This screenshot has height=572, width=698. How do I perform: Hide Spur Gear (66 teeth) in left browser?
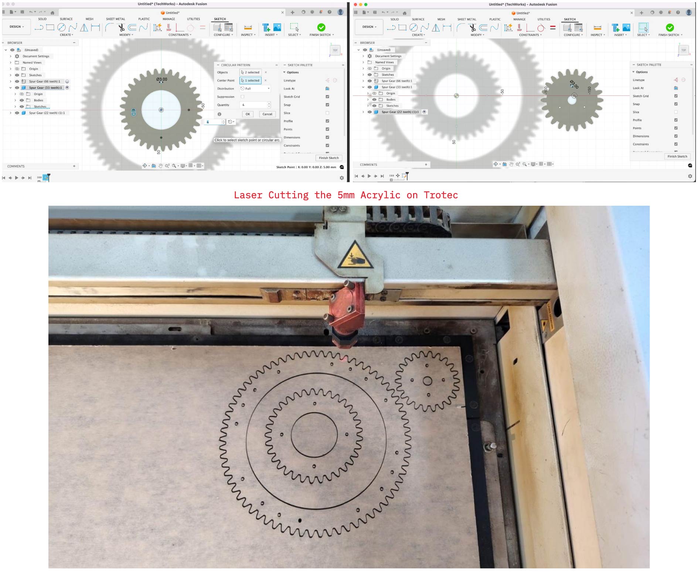(x=17, y=81)
